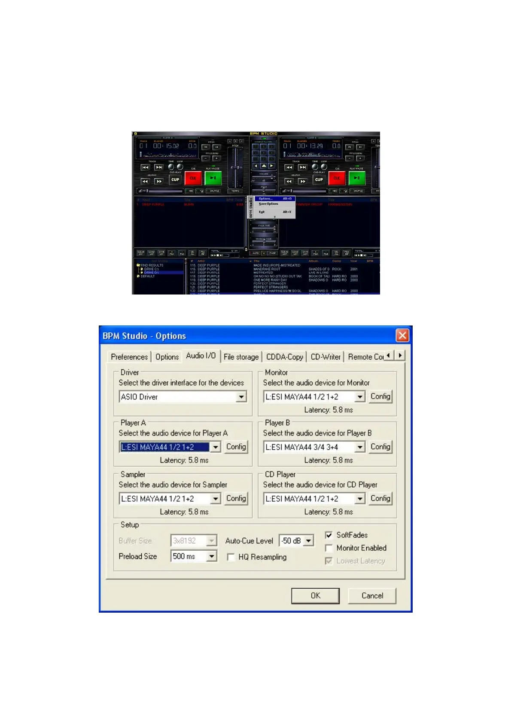
Task: Hit the red CUE button on Player B
Action: click(337, 178)
